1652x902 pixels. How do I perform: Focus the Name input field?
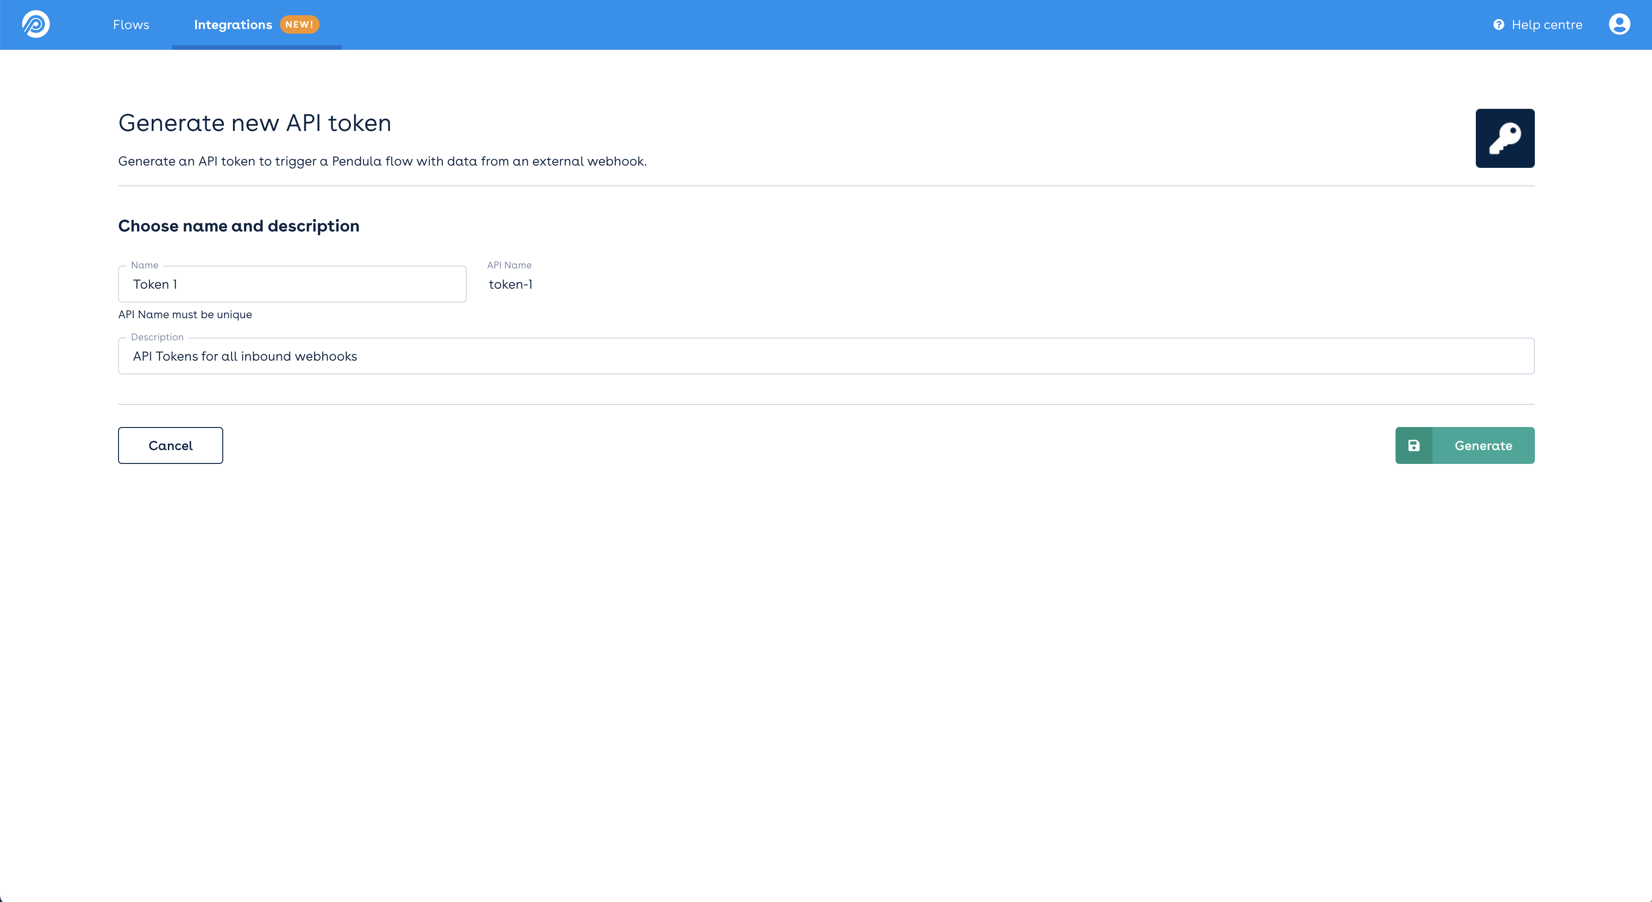(292, 285)
